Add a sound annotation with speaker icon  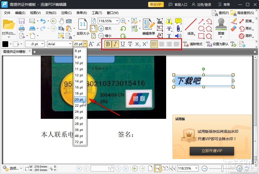[178, 35]
